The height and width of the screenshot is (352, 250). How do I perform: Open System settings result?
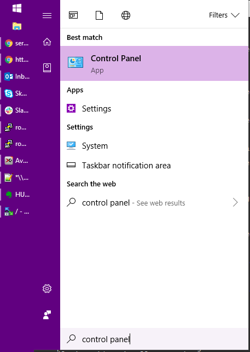pyautogui.click(x=154, y=146)
